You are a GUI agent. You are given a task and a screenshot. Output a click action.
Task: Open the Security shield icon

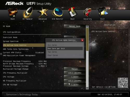(87, 12)
